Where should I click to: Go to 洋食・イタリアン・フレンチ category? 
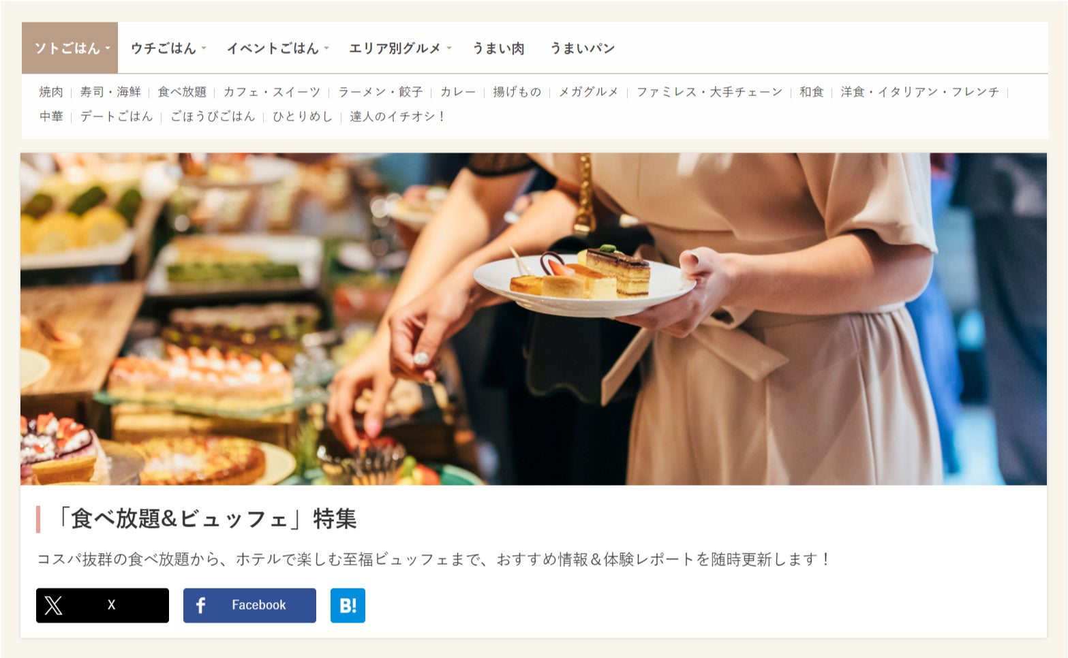pyautogui.click(x=919, y=92)
